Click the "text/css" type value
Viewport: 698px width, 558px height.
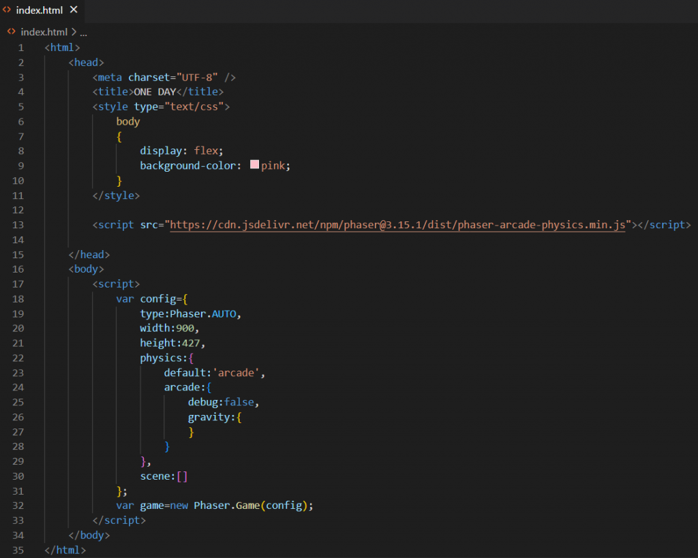tap(194, 107)
